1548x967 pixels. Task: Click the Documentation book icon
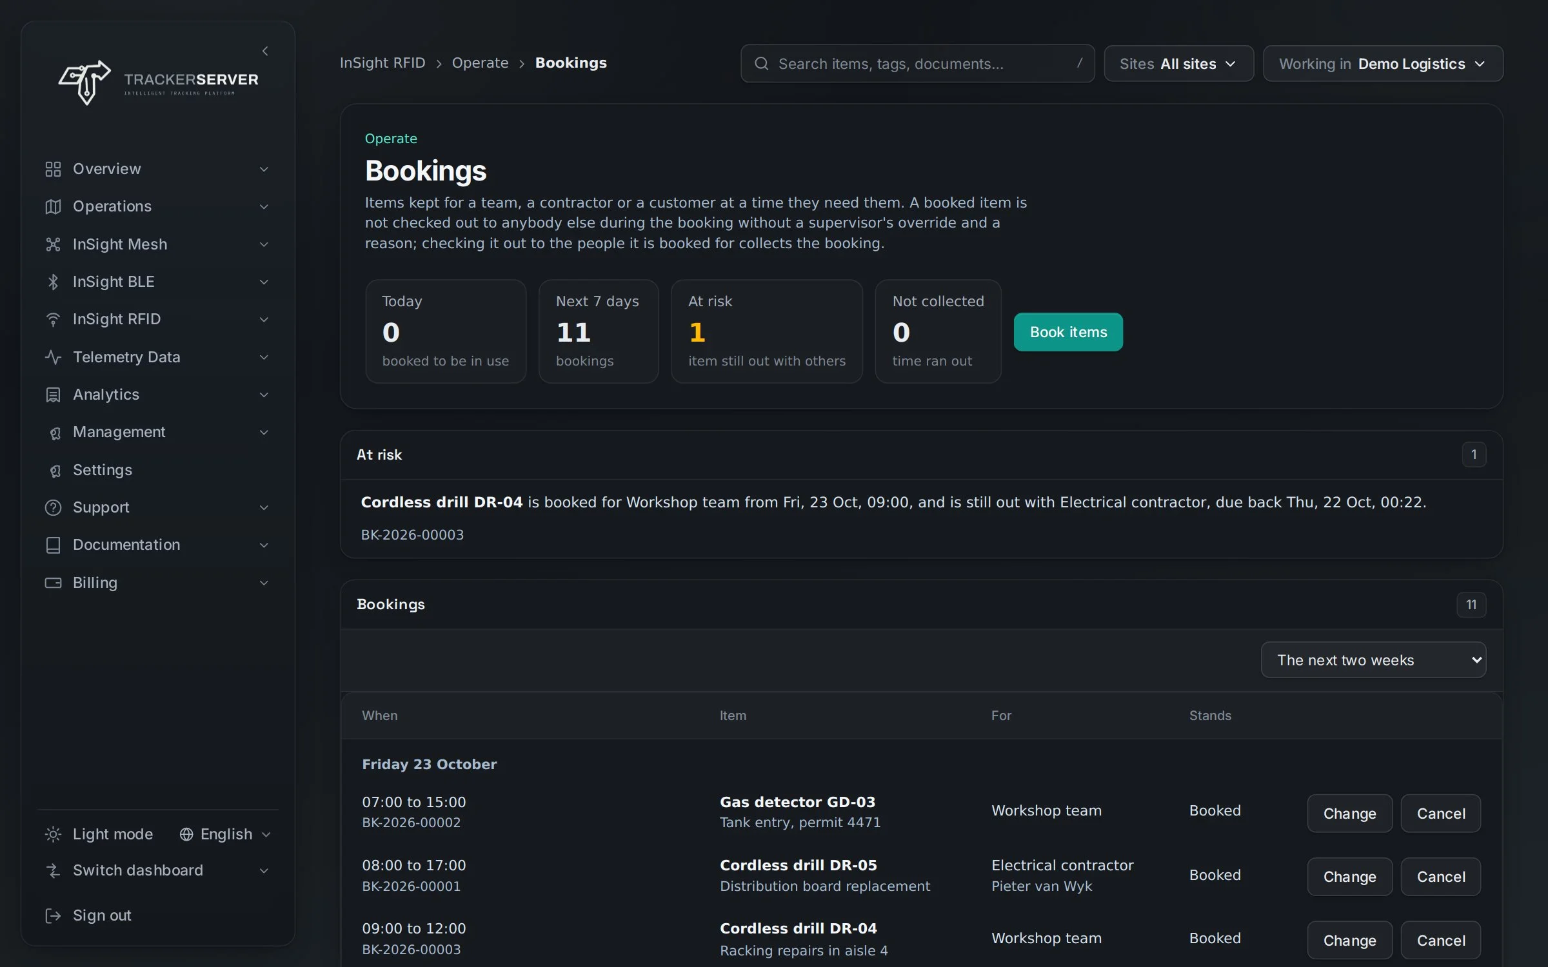[x=53, y=545]
